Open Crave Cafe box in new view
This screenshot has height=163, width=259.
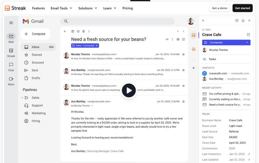point(248,35)
